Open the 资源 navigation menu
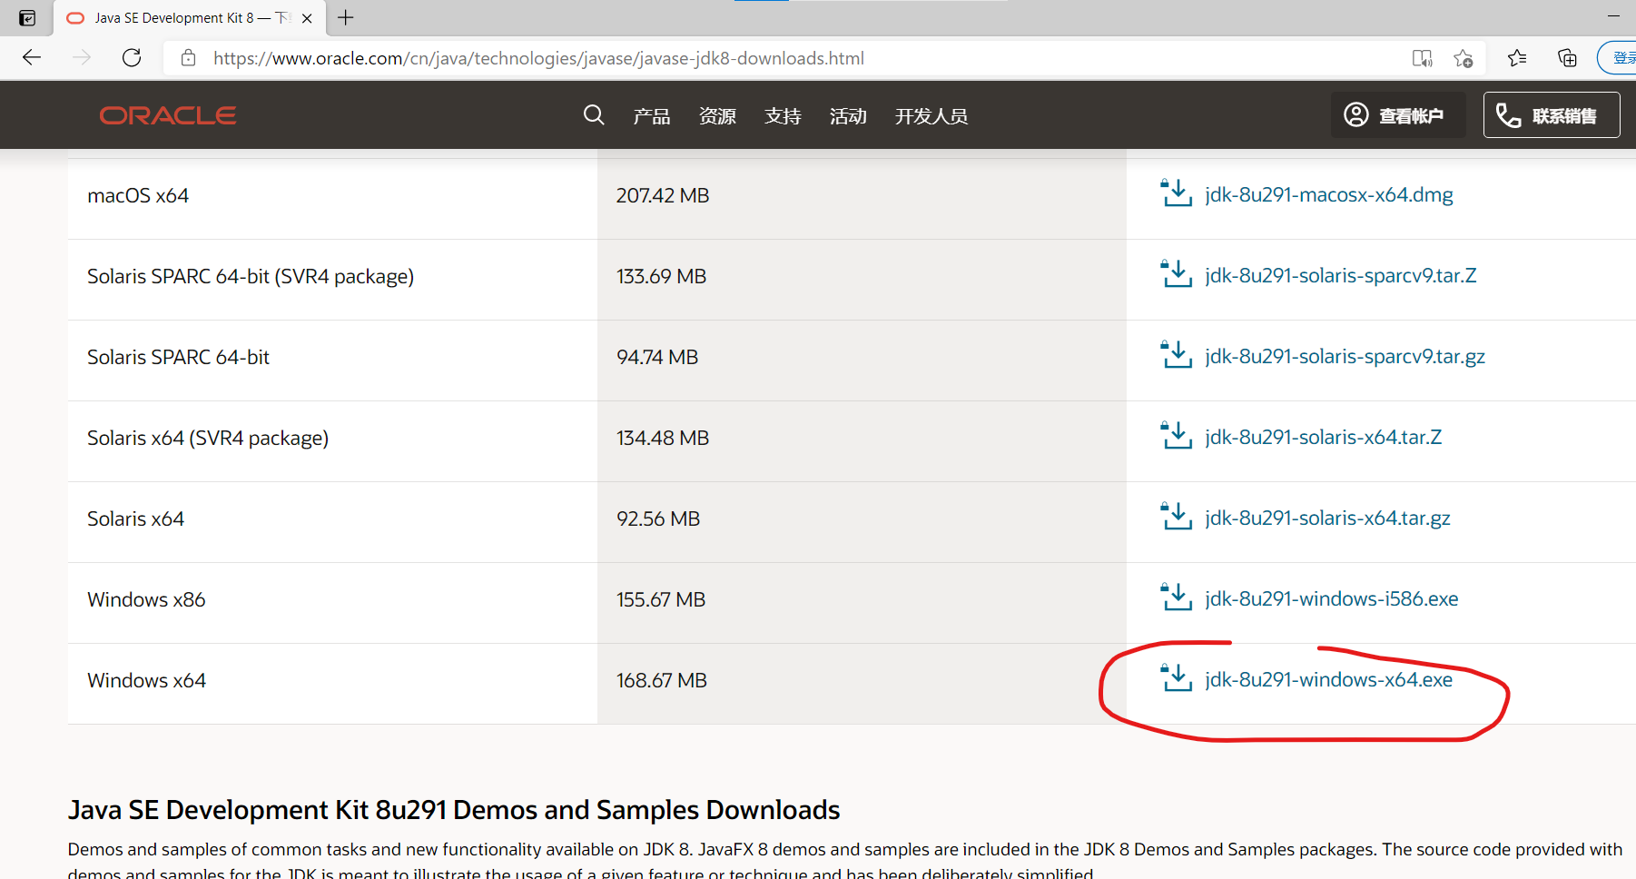Viewport: 1636px width, 879px height. 717,116
